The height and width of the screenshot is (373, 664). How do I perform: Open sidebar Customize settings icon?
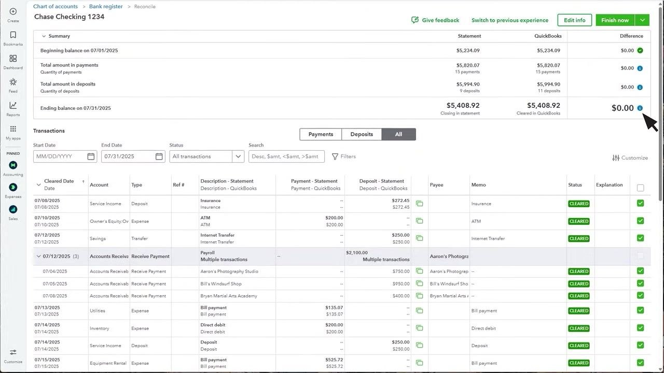pyautogui.click(x=13, y=352)
